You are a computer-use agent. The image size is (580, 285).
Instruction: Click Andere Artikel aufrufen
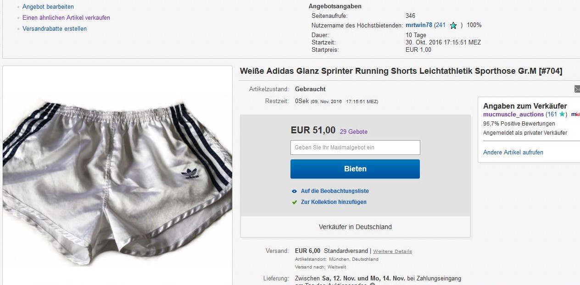(x=513, y=153)
